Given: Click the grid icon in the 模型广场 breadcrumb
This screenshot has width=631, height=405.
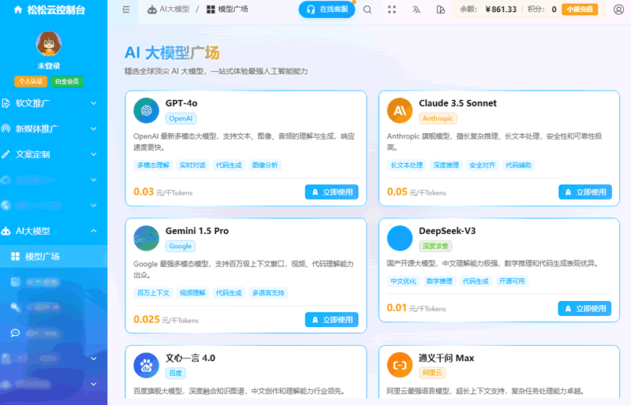Looking at the screenshot, I should [211, 9].
